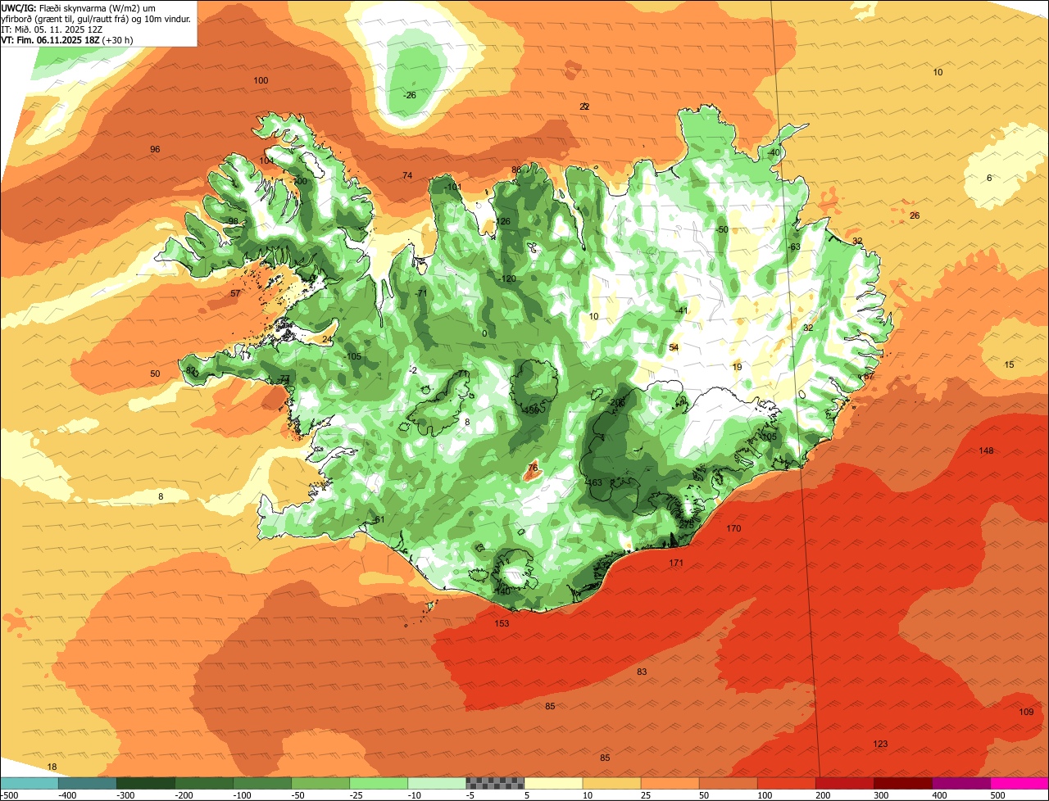Pick the magenta swatch above 500
This screenshot has width=1049, height=801.
click(x=1019, y=783)
